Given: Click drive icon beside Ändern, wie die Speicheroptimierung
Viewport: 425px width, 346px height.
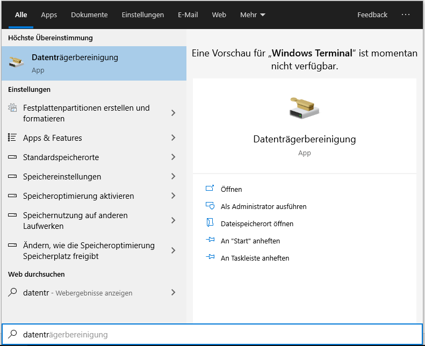Looking at the screenshot, I should tap(12, 245).
